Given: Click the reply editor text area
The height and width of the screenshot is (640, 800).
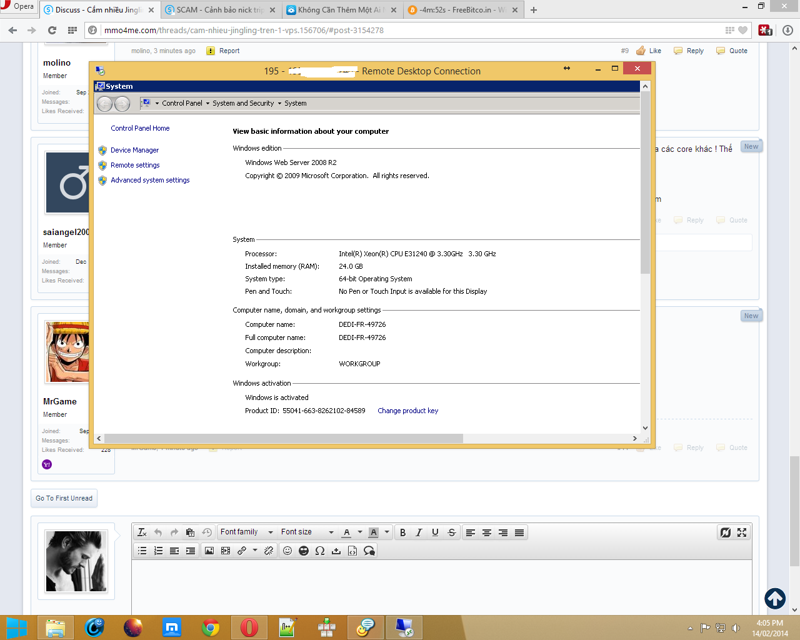Looking at the screenshot, I should click(x=441, y=587).
